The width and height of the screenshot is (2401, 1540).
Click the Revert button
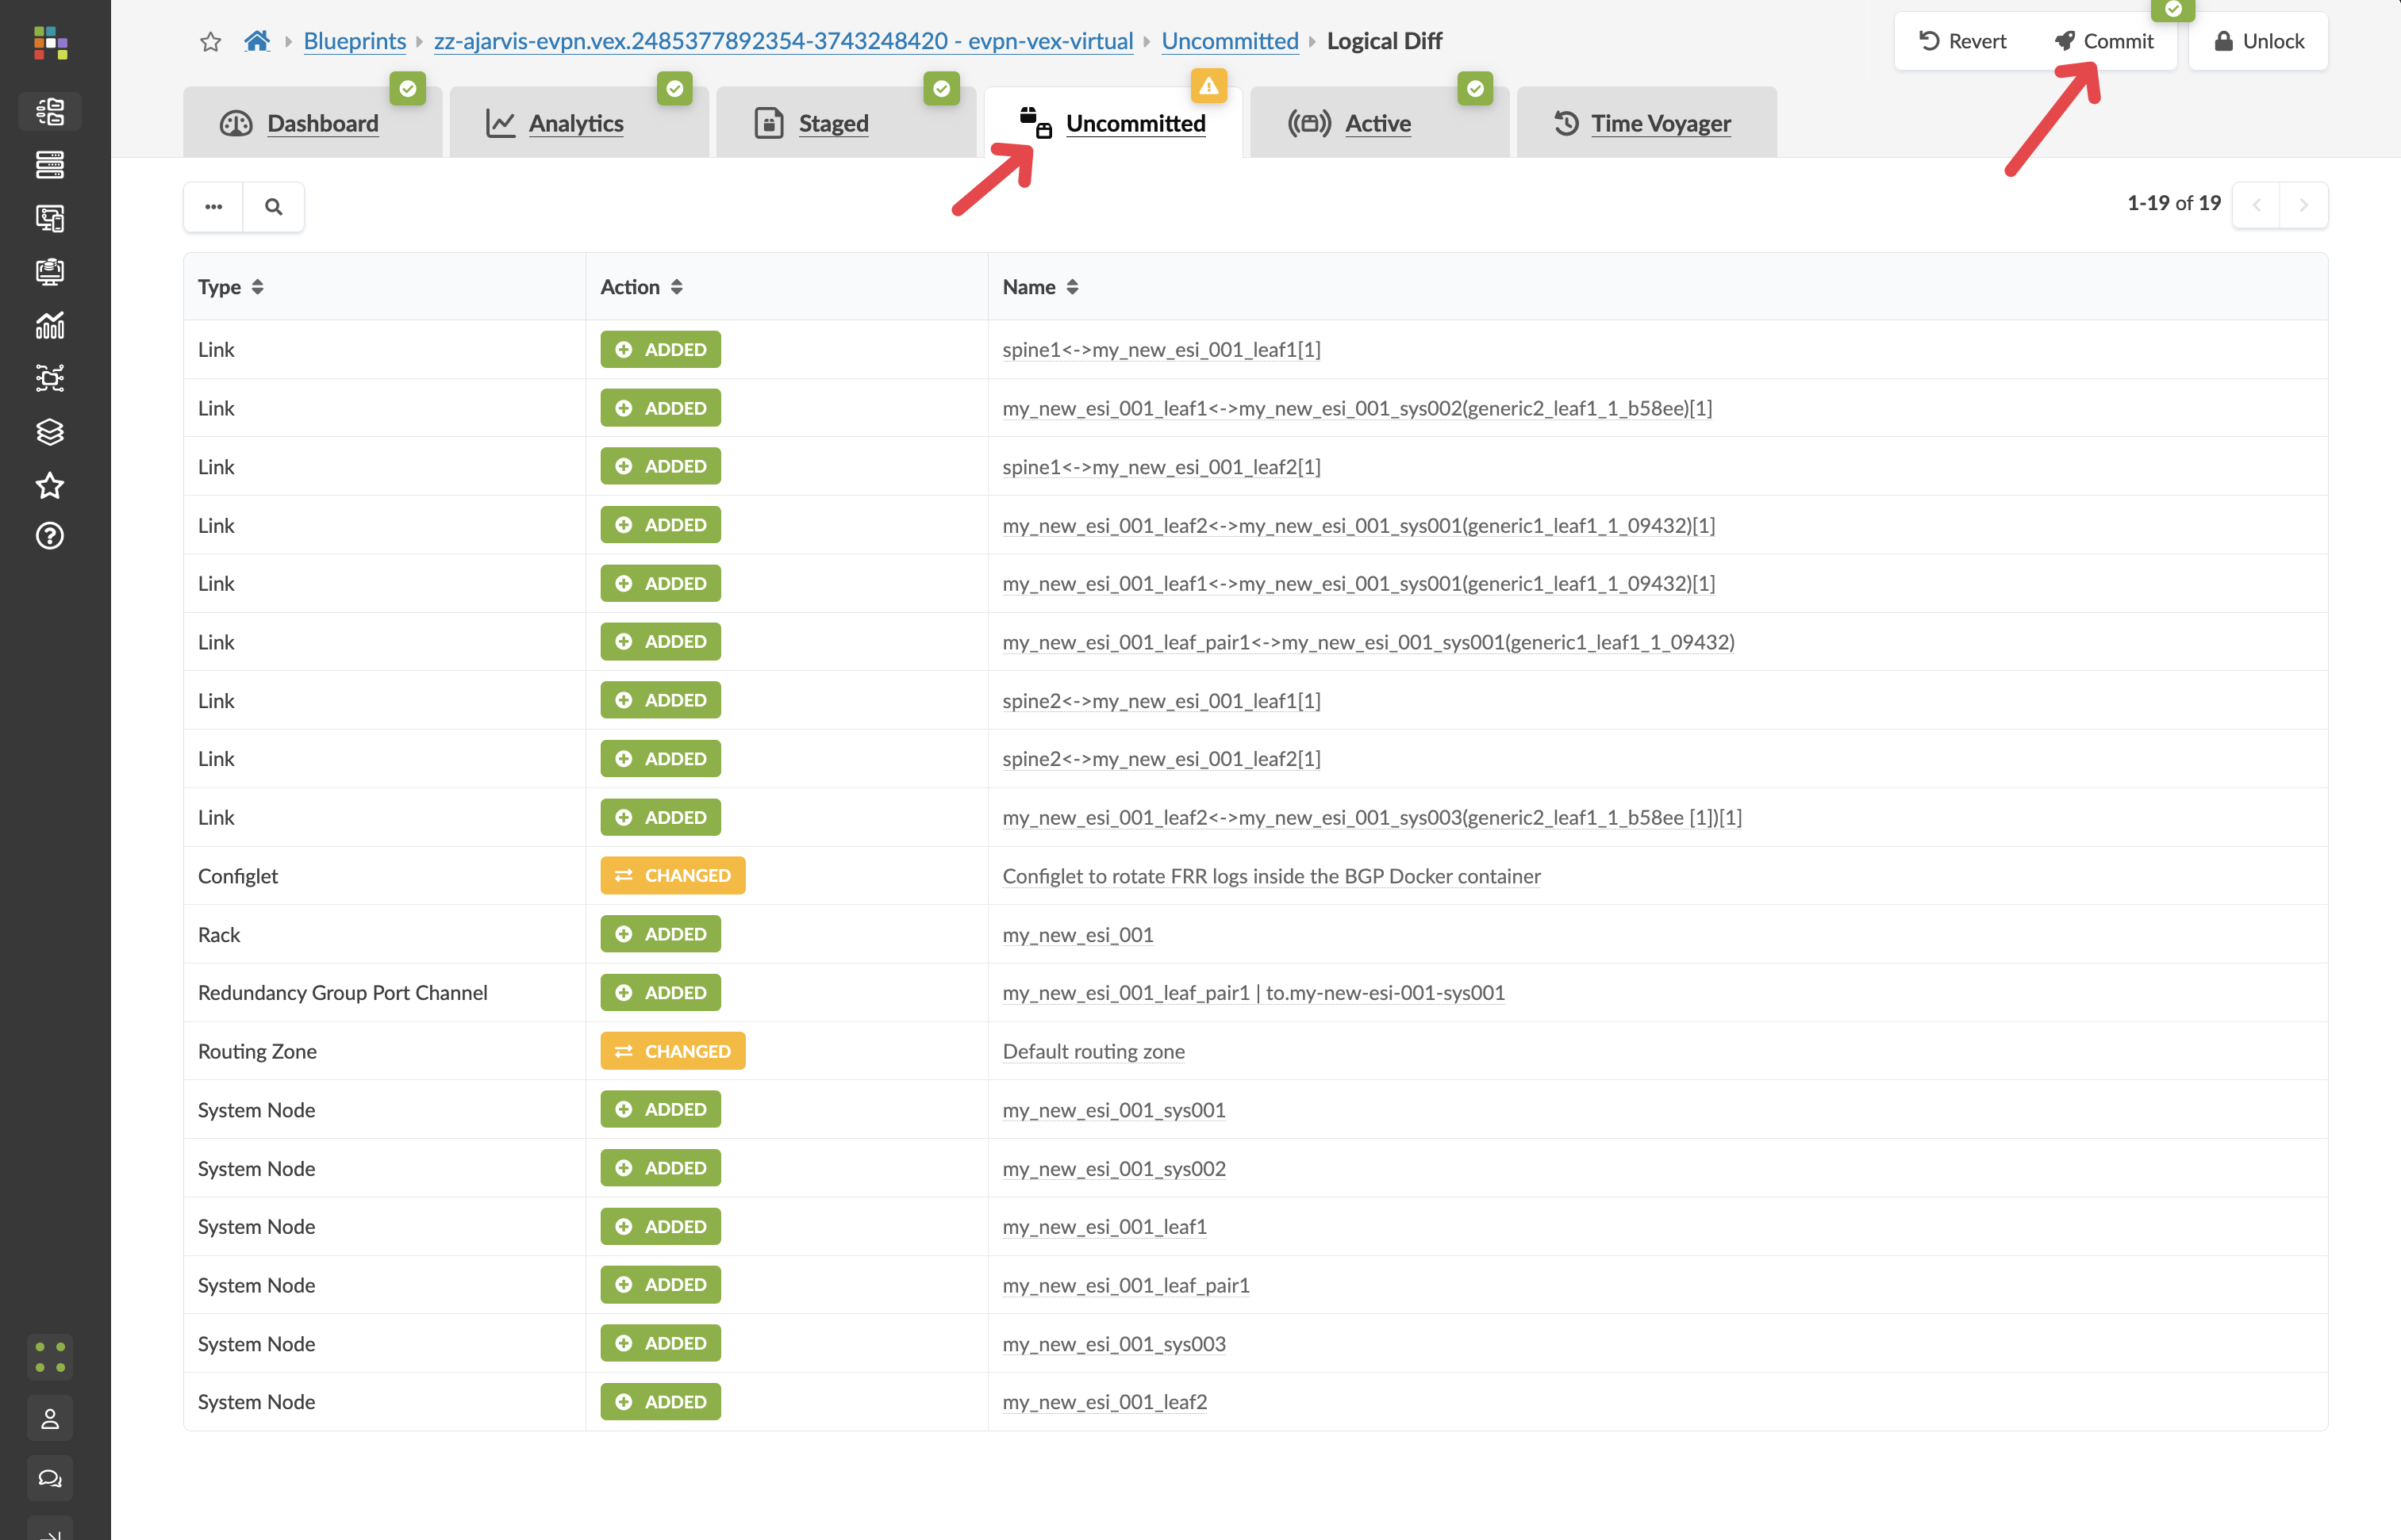1963,41
